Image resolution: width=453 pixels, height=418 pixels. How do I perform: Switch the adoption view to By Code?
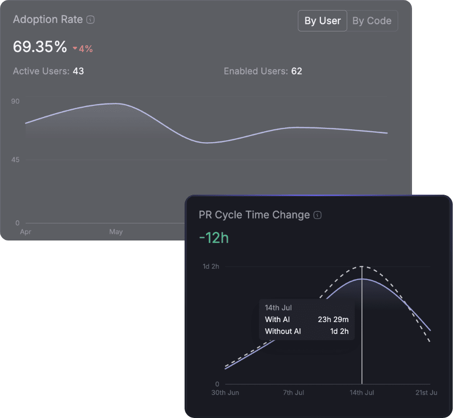click(x=372, y=21)
